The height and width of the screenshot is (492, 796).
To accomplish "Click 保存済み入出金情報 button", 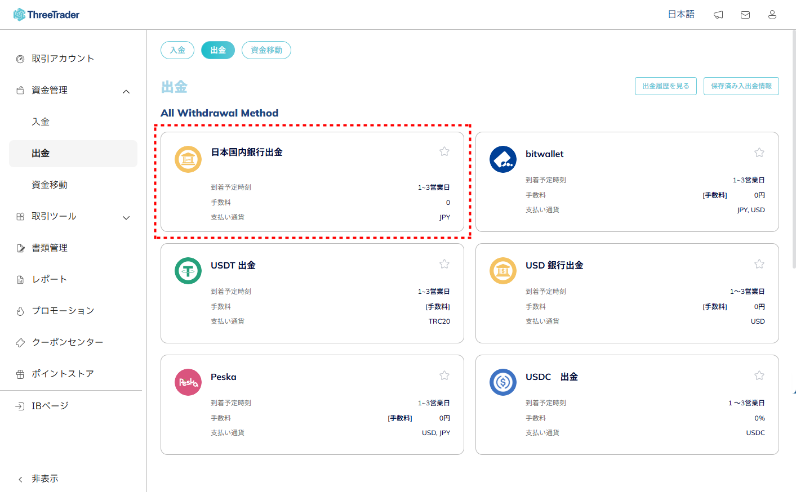I will tap(741, 86).
